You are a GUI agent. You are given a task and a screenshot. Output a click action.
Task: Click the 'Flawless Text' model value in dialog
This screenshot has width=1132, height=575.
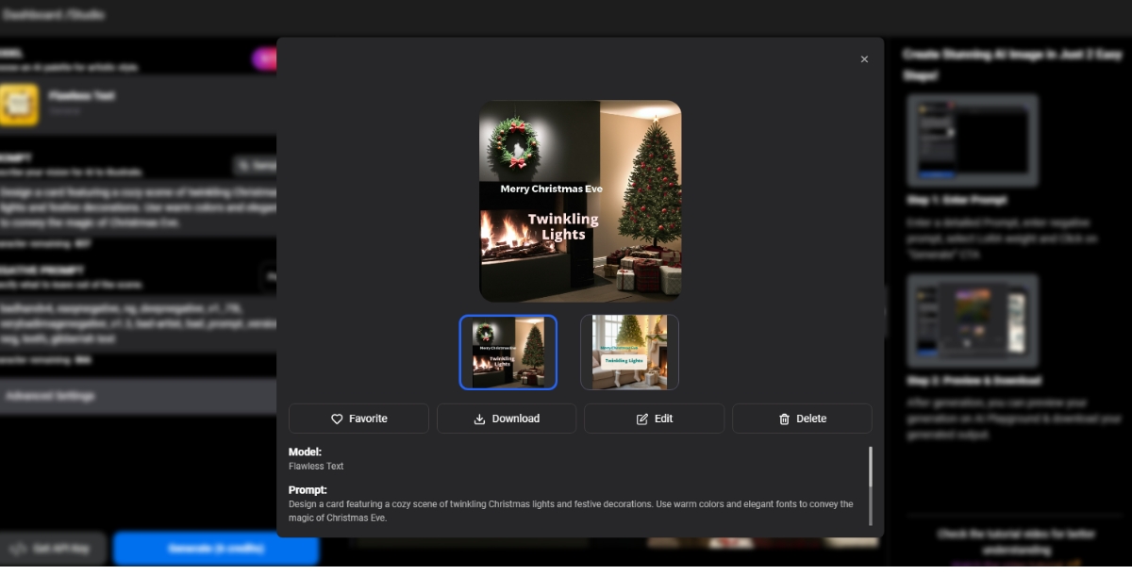click(316, 467)
